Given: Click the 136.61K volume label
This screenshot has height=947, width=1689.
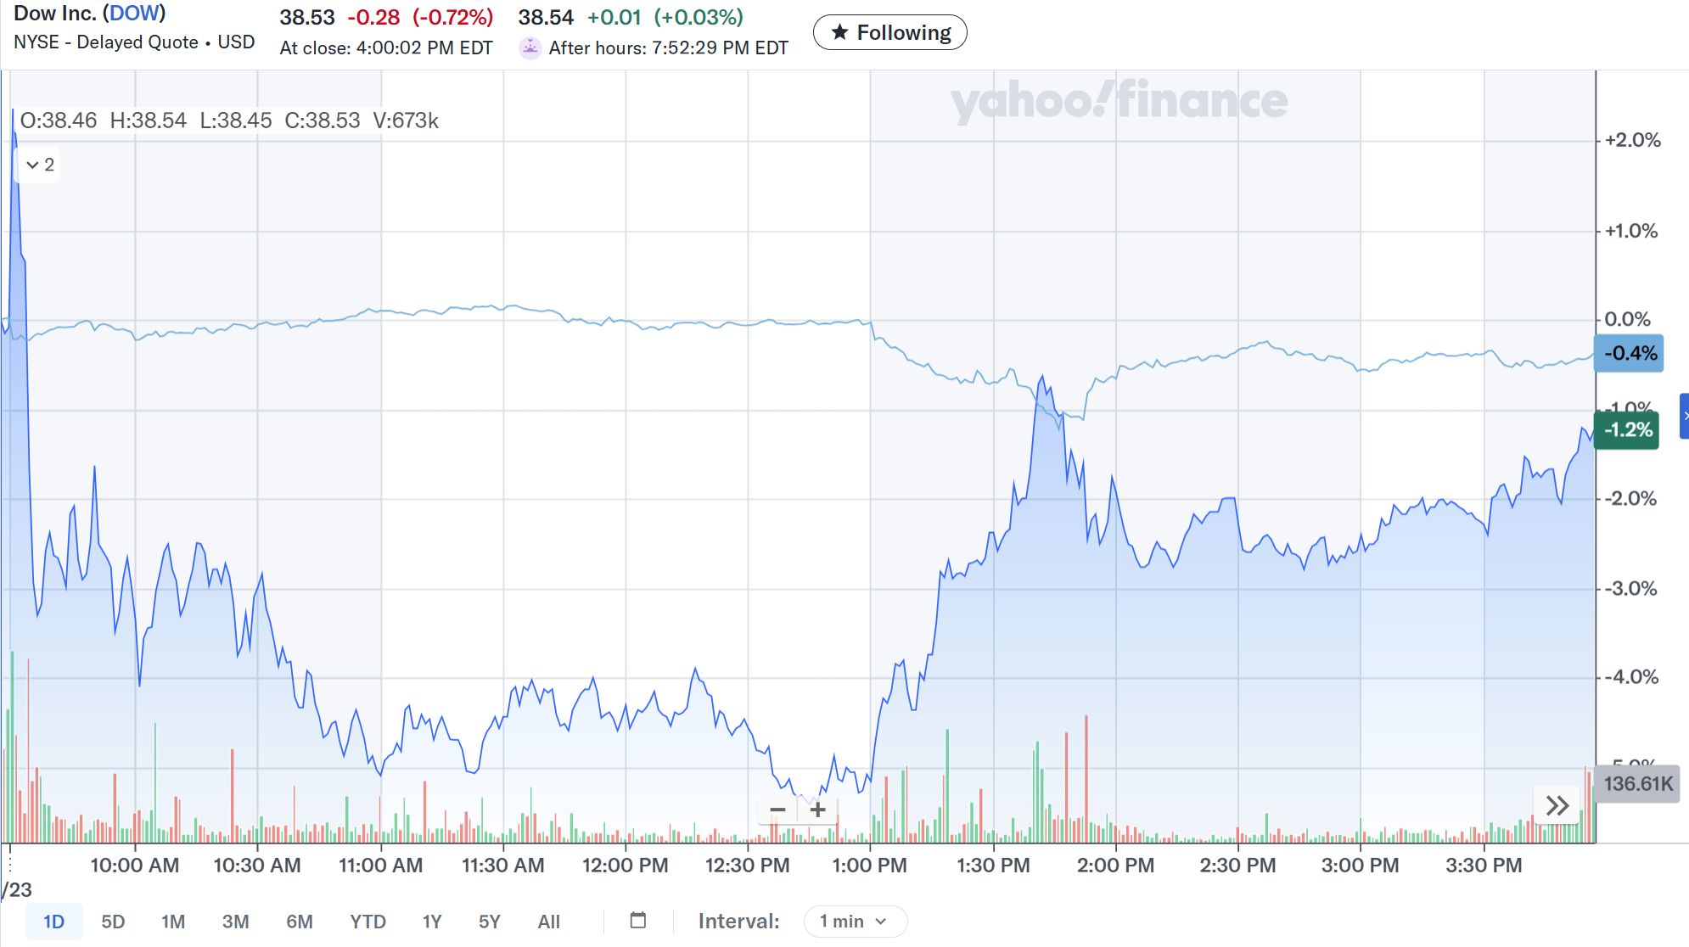Looking at the screenshot, I should [1637, 784].
